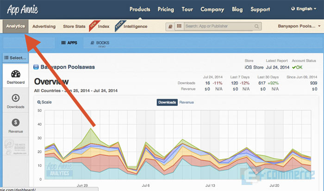
Task: Click the Jun 29 axis label
Action: point(82,185)
